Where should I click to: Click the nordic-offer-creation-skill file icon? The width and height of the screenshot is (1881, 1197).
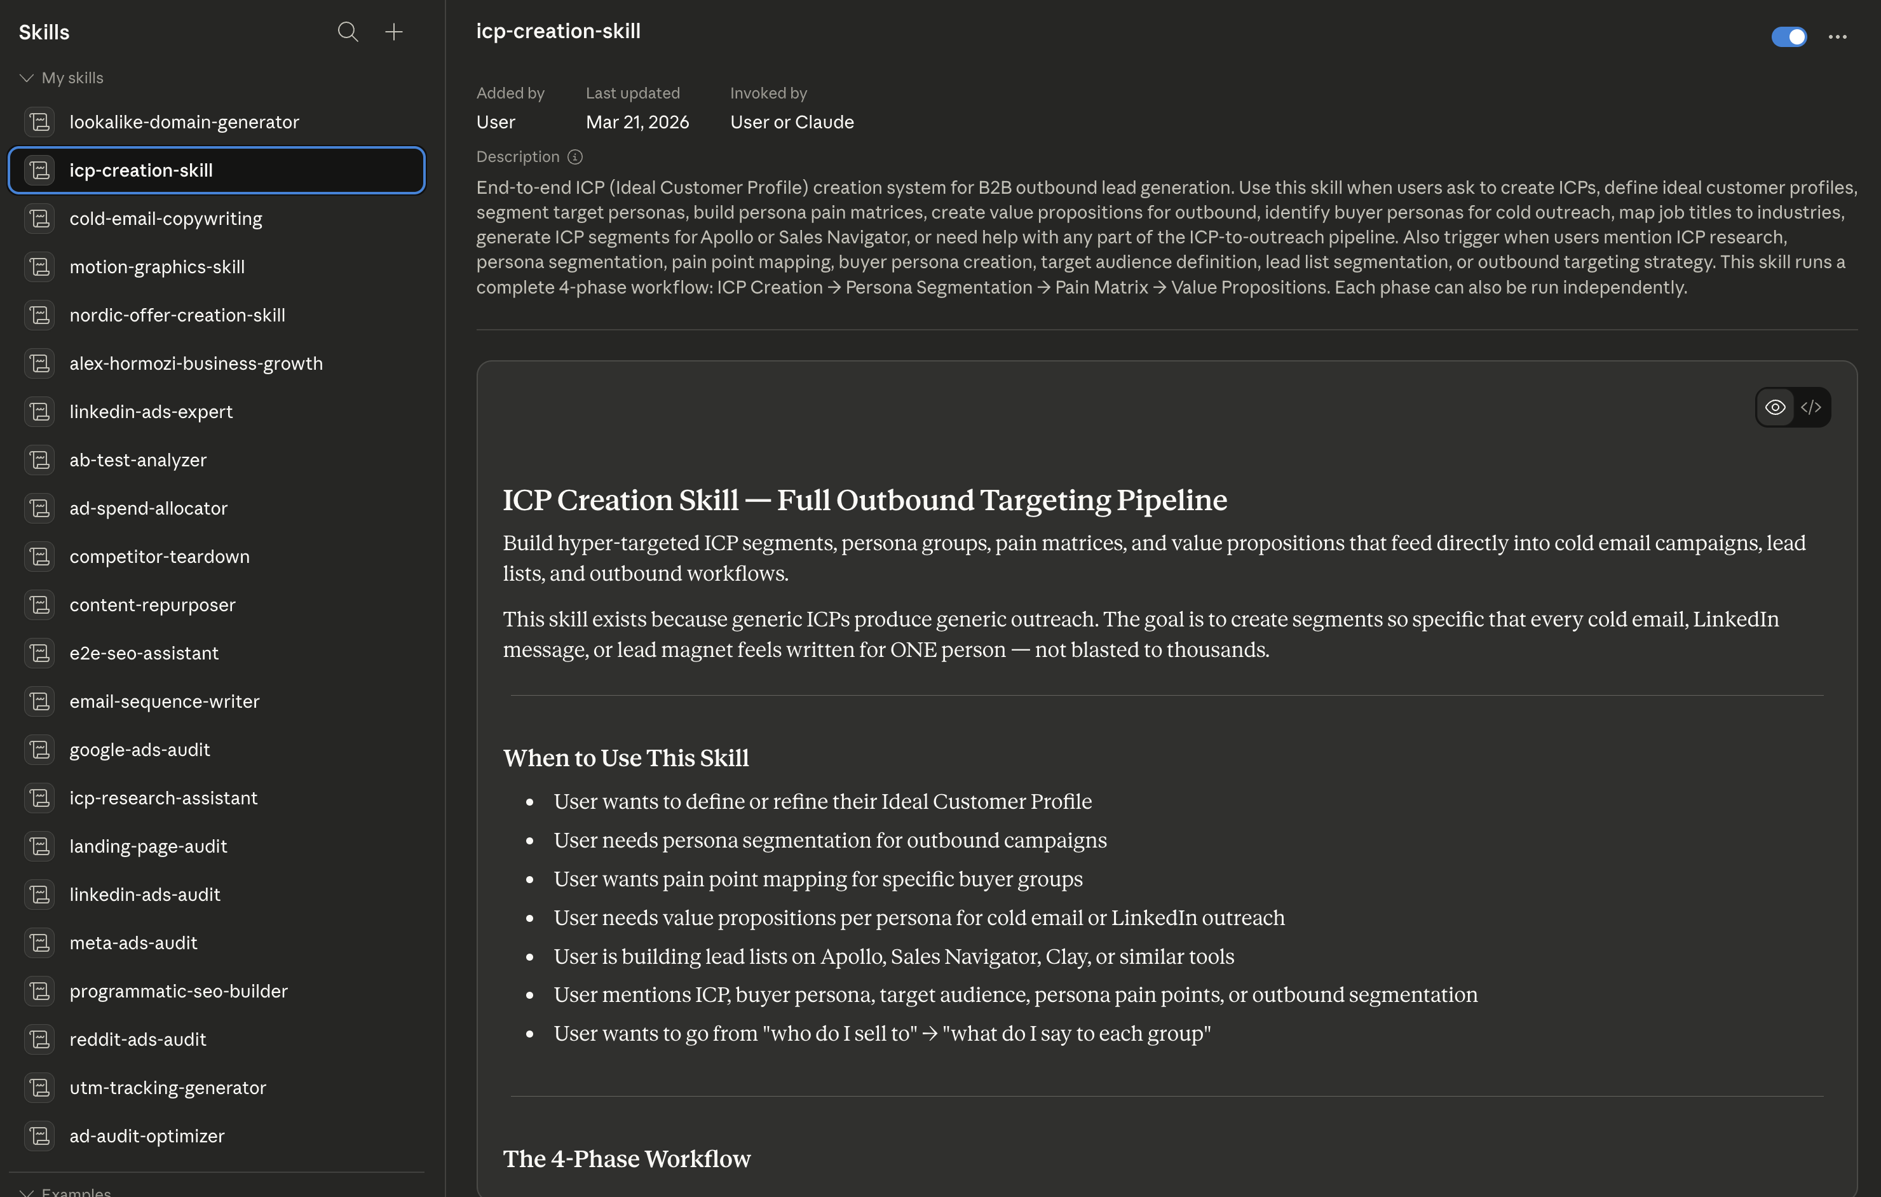(39, 316)
